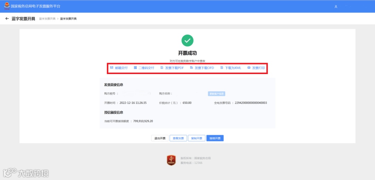Click the printer icon for 发票打印
Image resolution: width=375 pixels, height=180 pixels.
[x=249, y=68]
